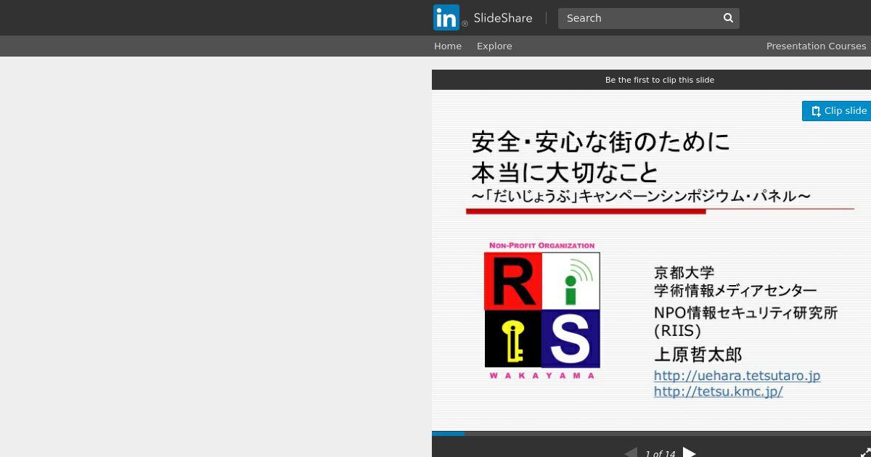Click the Clip slide button
This screenshot has width=871, height=457.
[x=837, y=111]
